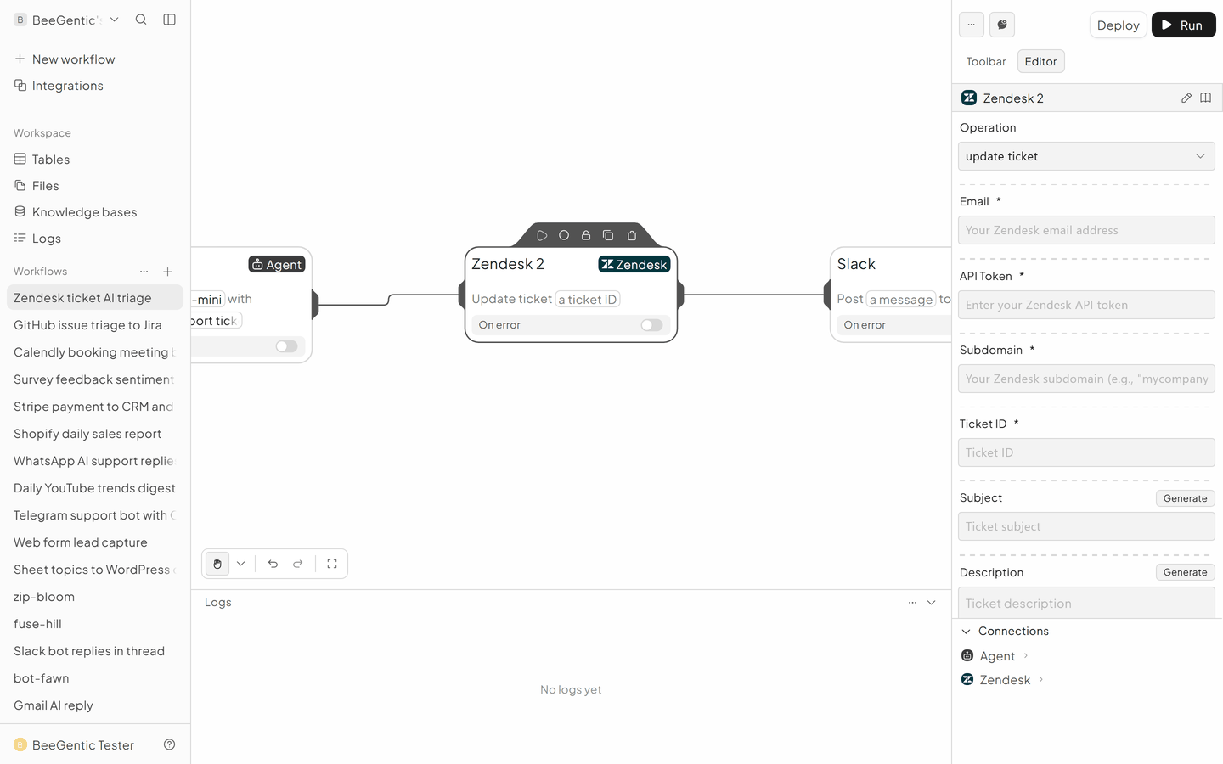The image size is (1223, 764).
Task: Click the Zendesk logo in the editor header
Action: tap(969, 98)
